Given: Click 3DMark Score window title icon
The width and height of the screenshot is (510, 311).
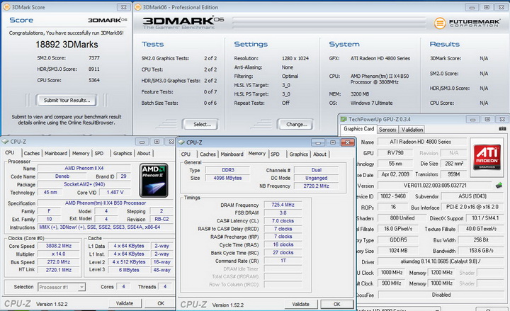Looking at the screenshot, I should point(6,7).
